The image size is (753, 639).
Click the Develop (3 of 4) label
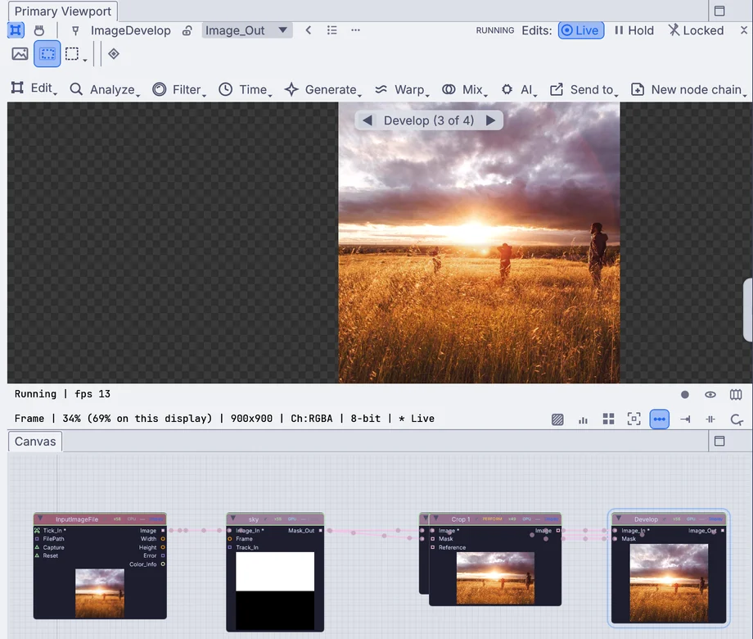[x=429, y=120]
